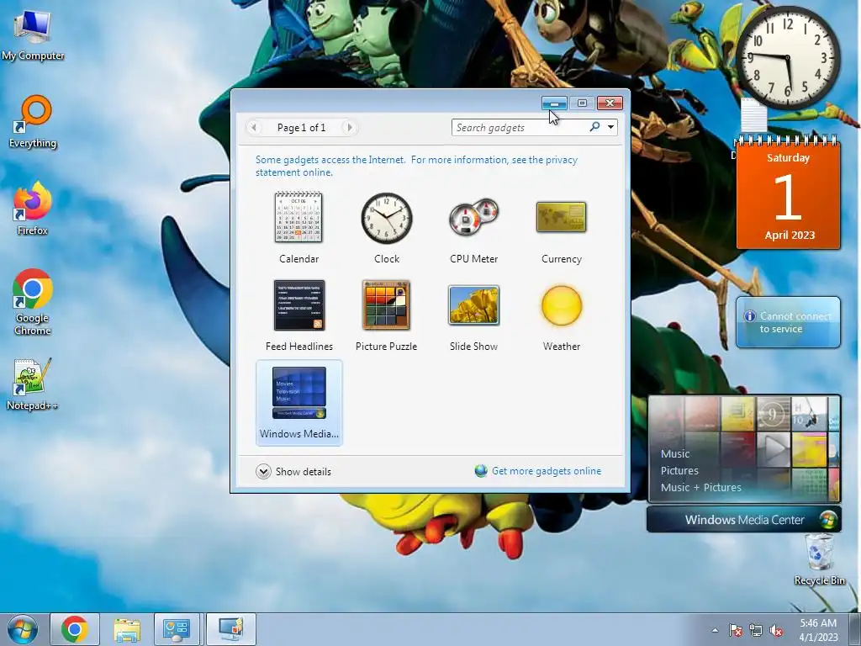Click the Action Center flag tray icon

click(x=735, y=630)
